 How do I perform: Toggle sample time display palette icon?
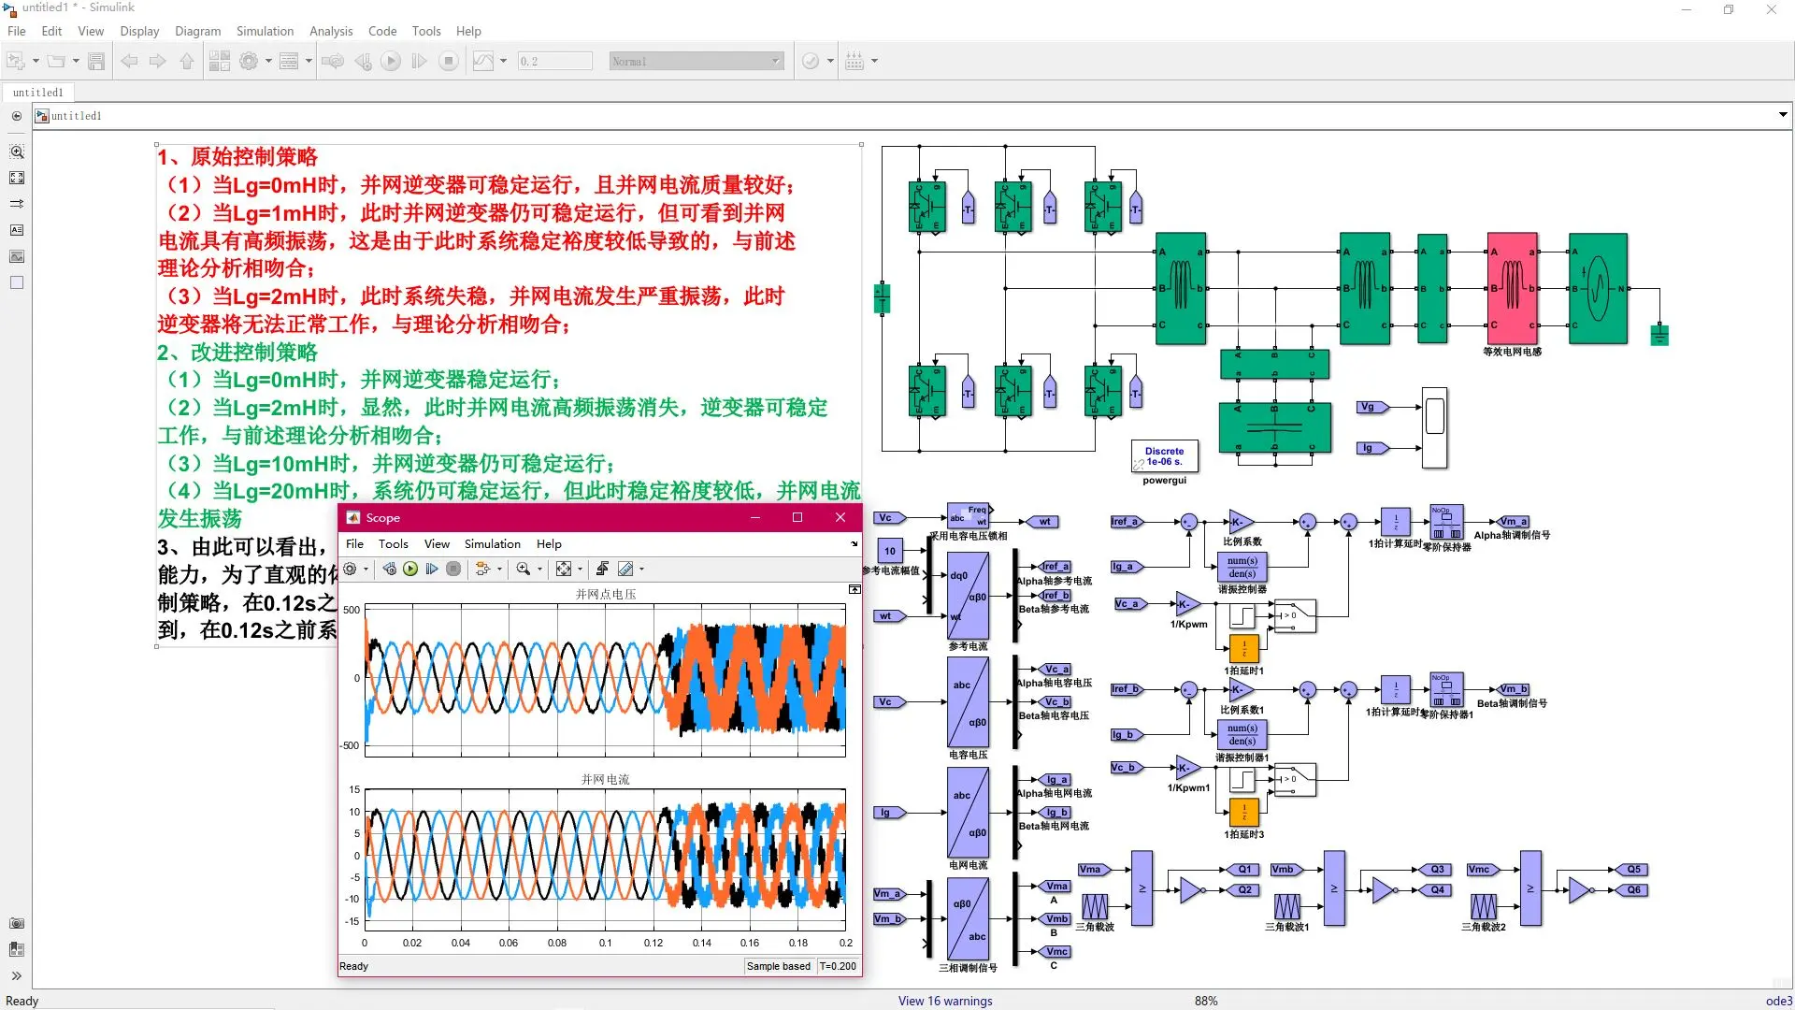click(x=17, y=204)
